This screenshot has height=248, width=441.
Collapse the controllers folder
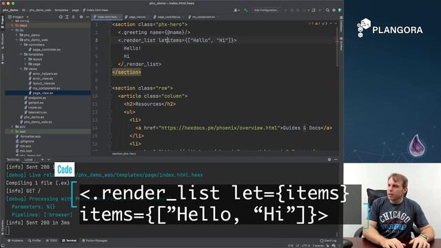point(21,45)
